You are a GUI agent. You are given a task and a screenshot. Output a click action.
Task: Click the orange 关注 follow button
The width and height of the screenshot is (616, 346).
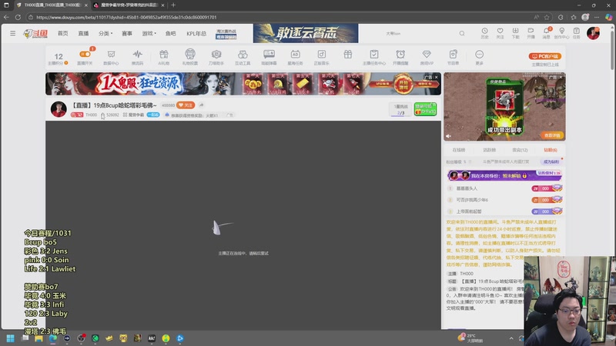pyautogui.click(x=186, y=105)
